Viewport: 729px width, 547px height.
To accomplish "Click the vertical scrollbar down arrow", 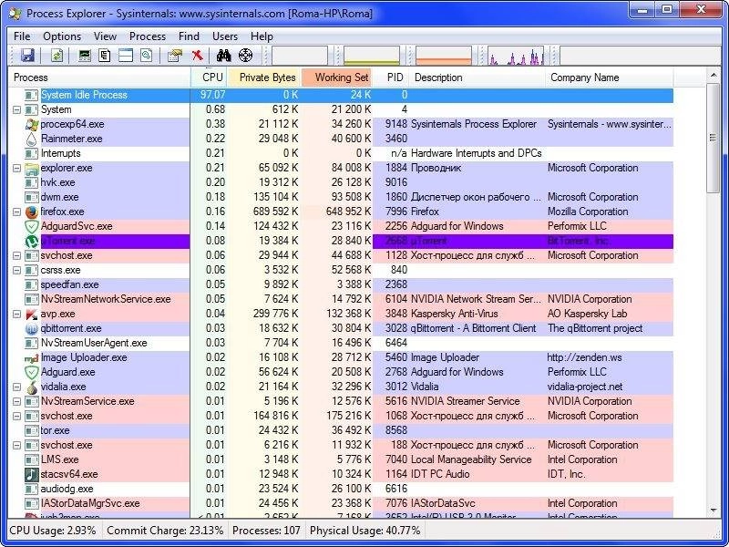I will (714, 511).
